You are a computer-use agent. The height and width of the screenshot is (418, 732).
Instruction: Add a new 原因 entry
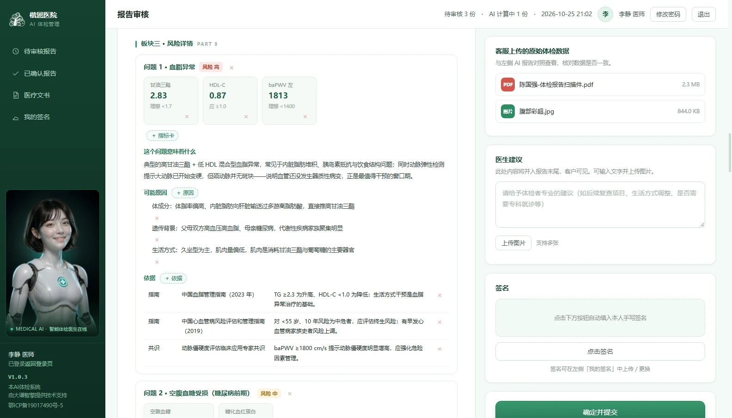[185, 193]
